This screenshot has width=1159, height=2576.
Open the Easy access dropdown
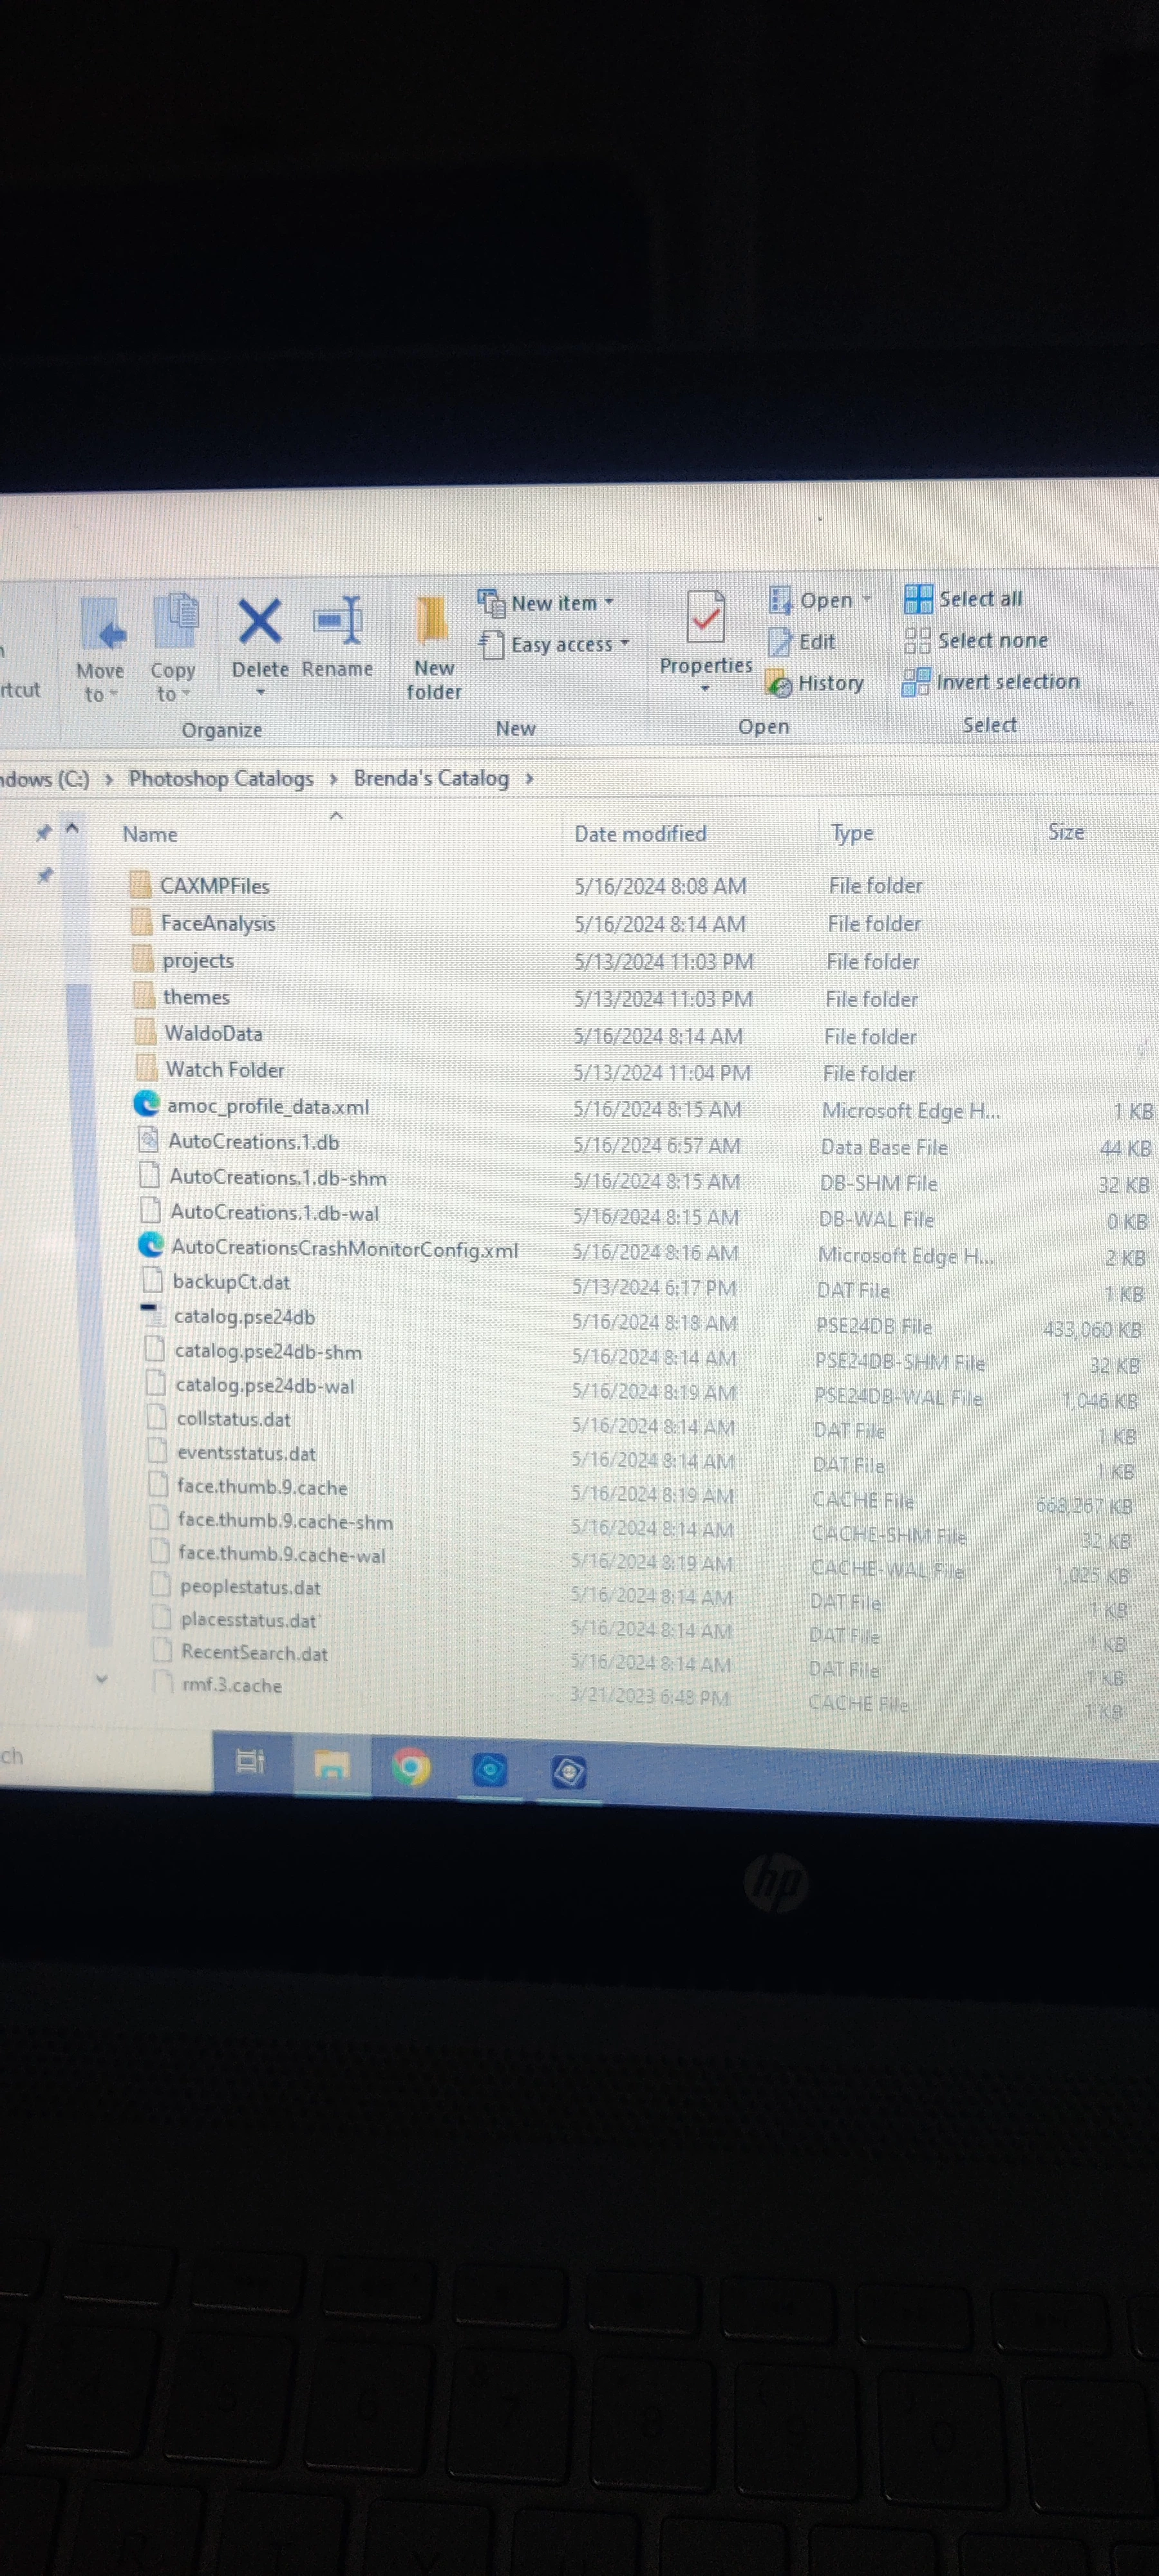(555, 644)
